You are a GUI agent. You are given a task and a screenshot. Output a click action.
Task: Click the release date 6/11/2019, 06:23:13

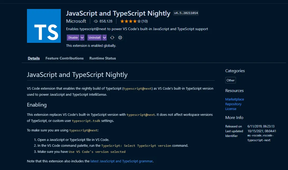click(261, 126)
